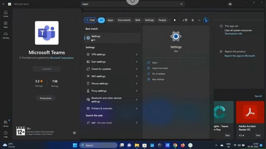
Task: Open Library in Store sidebar
Action: click(5, 124)
